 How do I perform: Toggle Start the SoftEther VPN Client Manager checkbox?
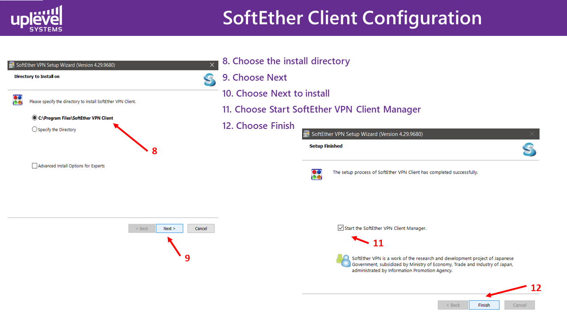(x=340, y=228)
